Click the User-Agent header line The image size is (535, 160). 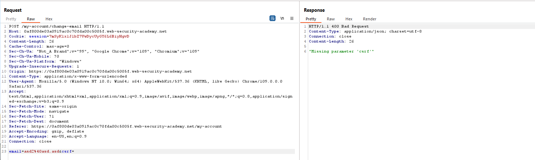tap(145, 81)
